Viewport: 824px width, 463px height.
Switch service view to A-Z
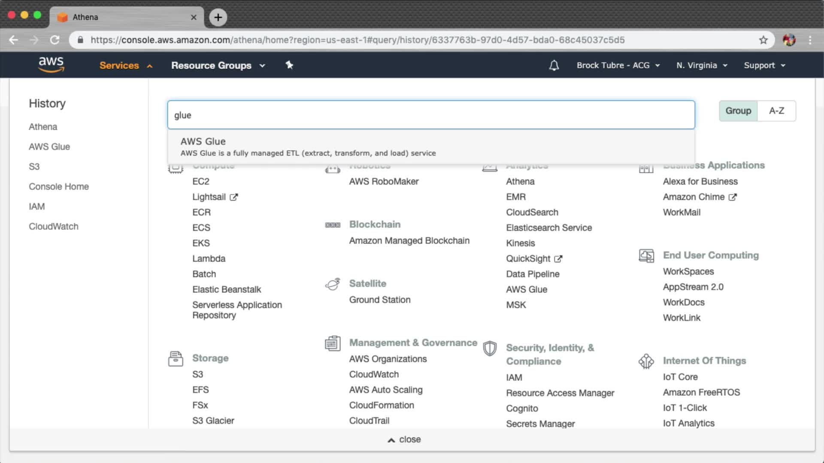pos(776,111)
